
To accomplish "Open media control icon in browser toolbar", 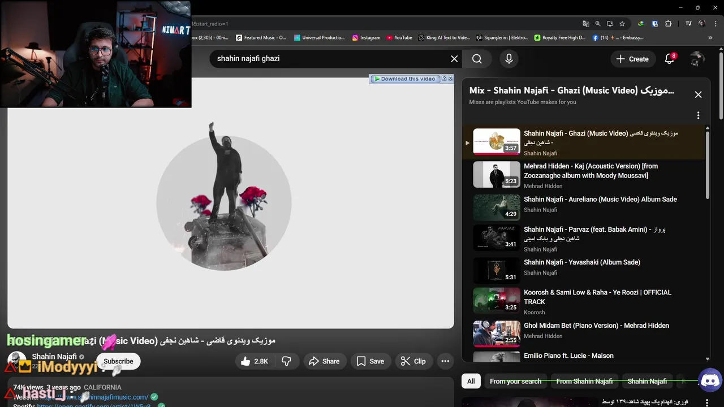I will 688,24.
